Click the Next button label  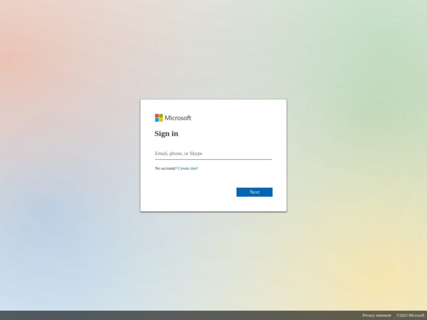pyautogui.click(x=254, y=192)
